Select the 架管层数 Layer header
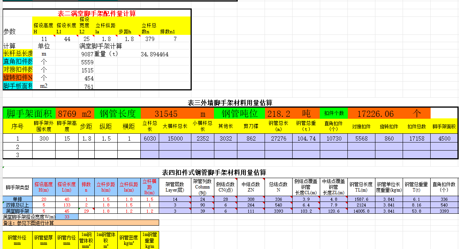Viewport: 459px width, 249px height. [175, 187]
